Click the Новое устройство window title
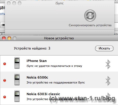 59,38
